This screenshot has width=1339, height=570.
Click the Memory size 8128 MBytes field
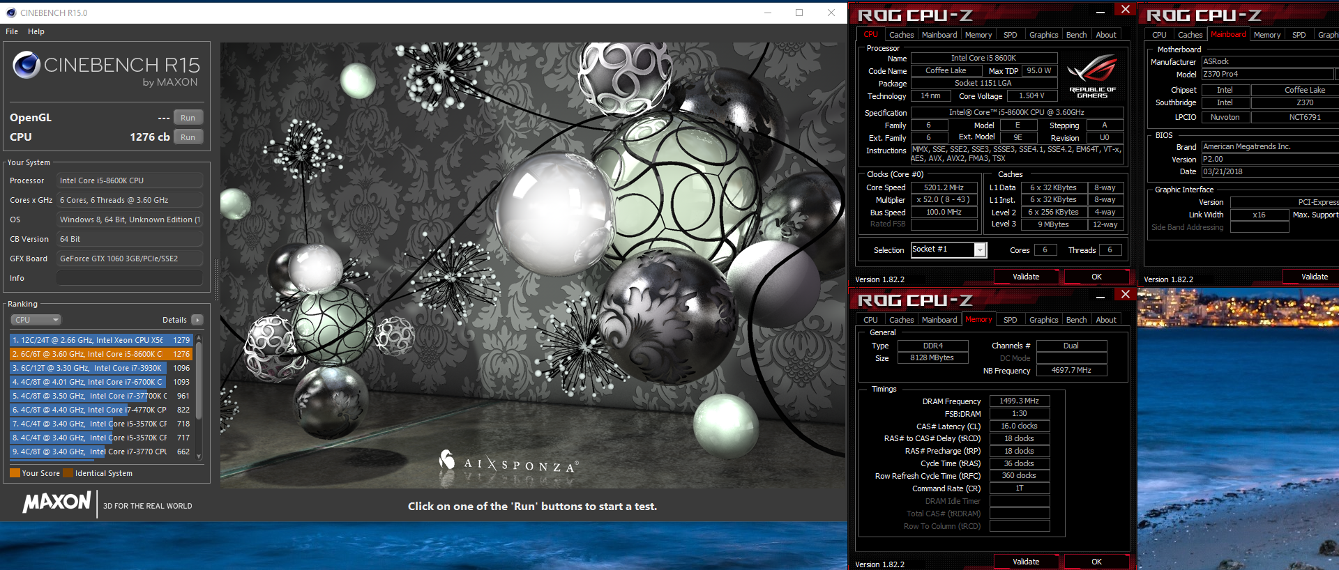coord(932,358)
